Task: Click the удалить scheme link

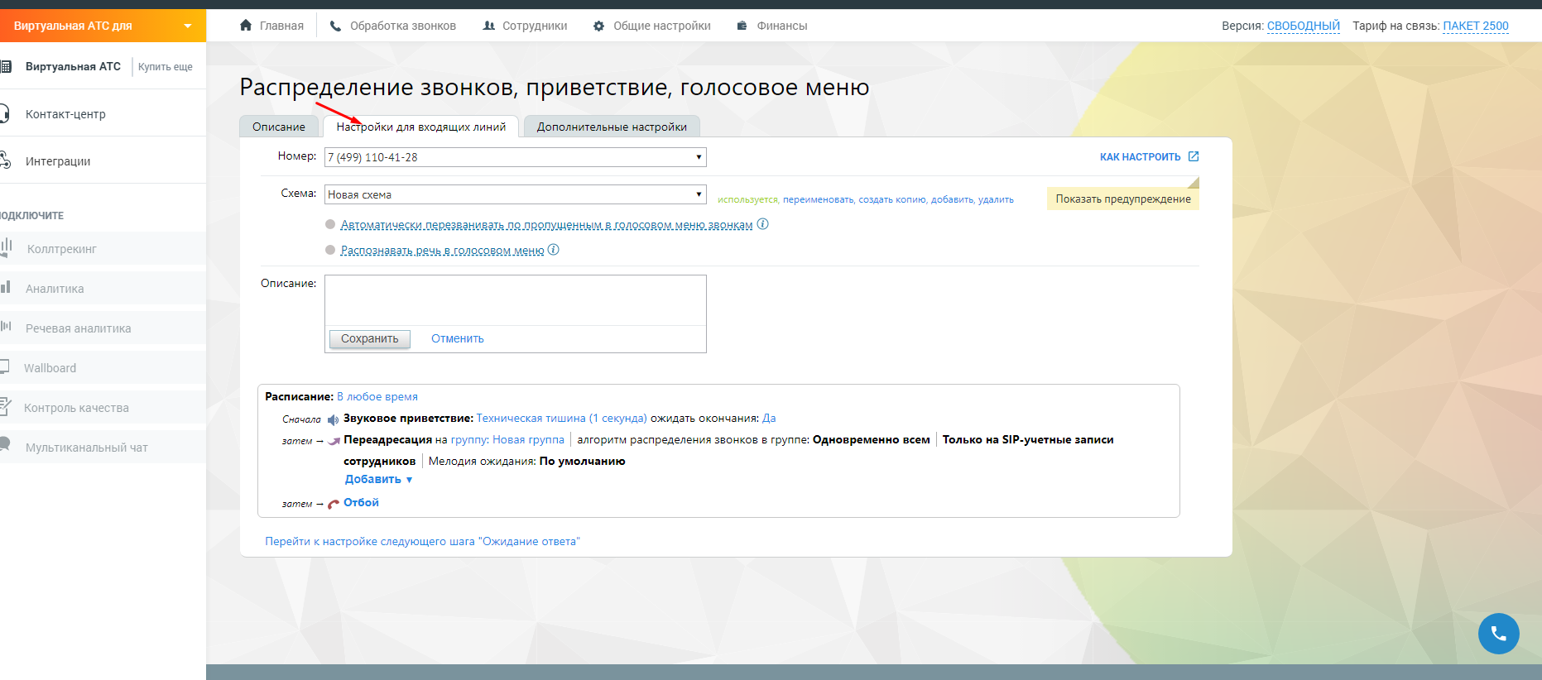Action: click(x=996, y=199)
